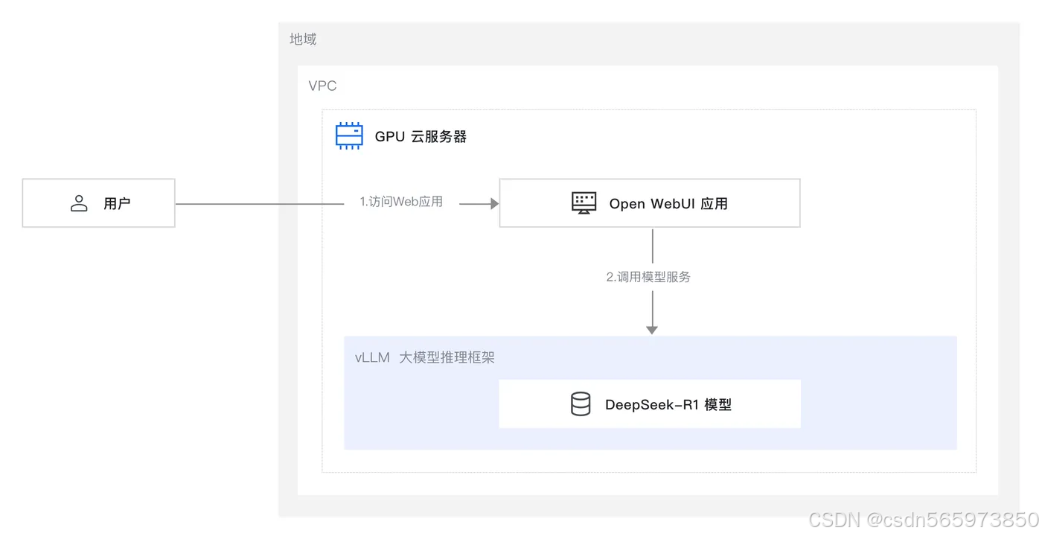Open the DeepSeek-R1 模型 node
Image resolution: width=1042 pixels, height=539 pixels.
tap(649, 404)
